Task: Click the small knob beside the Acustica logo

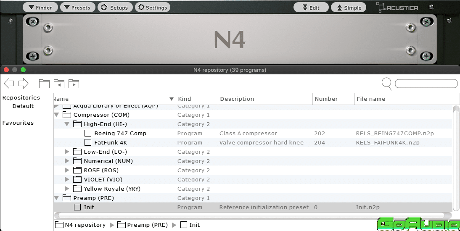Action: coord(431,7)
